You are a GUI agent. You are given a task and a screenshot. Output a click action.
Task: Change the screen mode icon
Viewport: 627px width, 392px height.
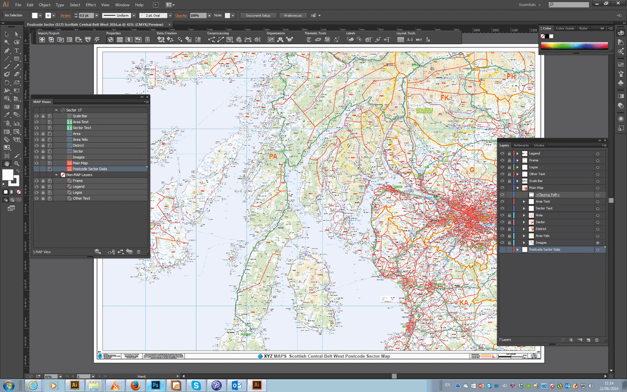(11, 208)
